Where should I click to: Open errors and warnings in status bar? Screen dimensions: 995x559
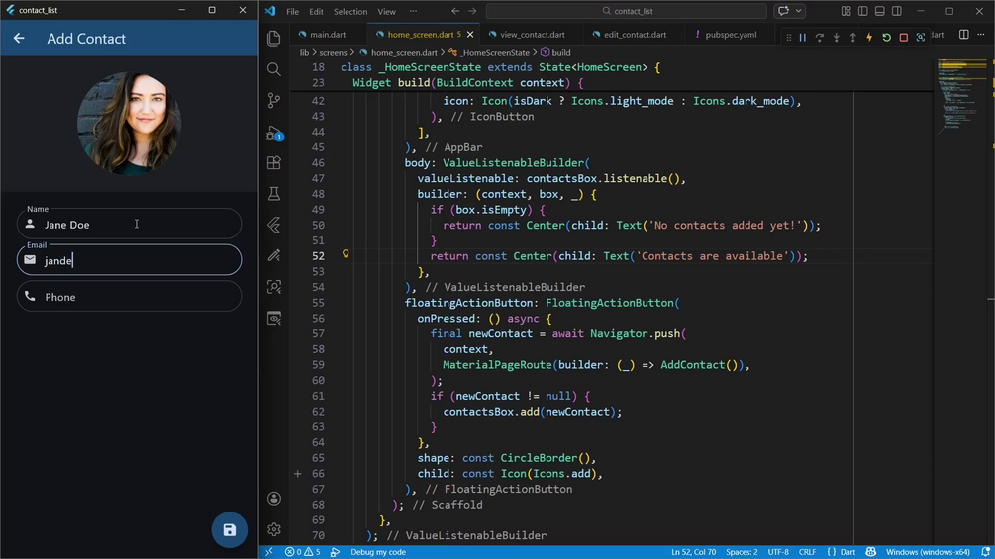tap(303, 552)
